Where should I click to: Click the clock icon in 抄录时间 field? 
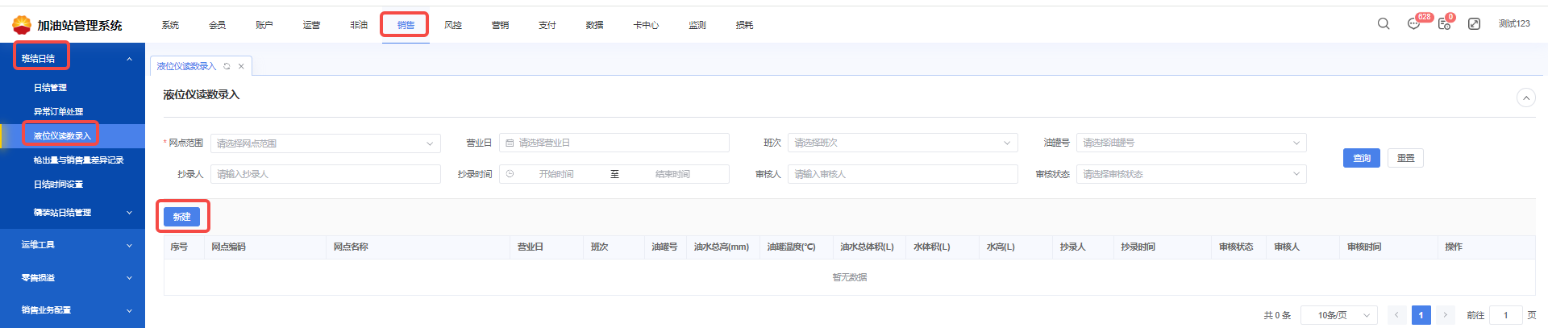pyautogui.click(x=510, y=174)
